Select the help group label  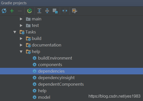[36, 52]
